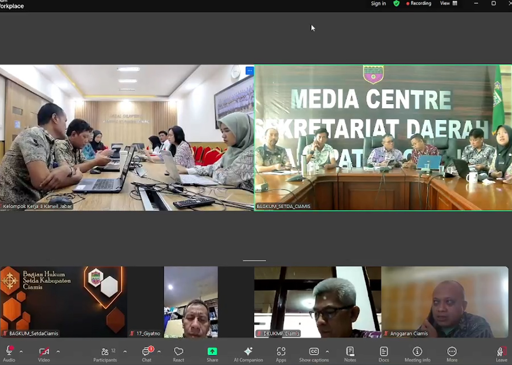Open the More options menu
This screenshot has height=365, width=512.
452,354
